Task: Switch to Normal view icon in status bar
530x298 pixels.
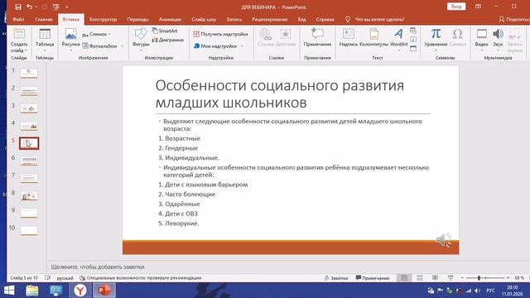Action: [404, 278]
